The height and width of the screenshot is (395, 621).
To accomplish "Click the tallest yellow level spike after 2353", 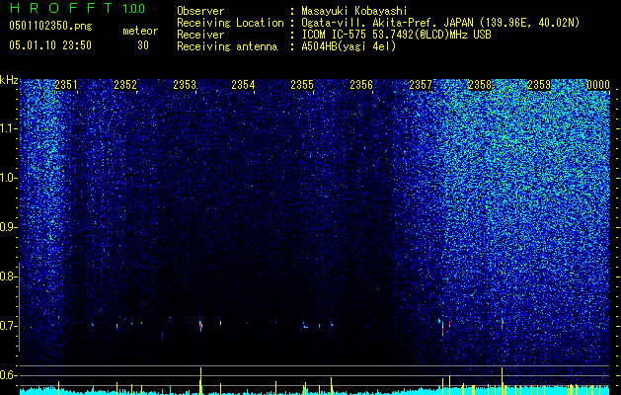I will coord(200,380).
